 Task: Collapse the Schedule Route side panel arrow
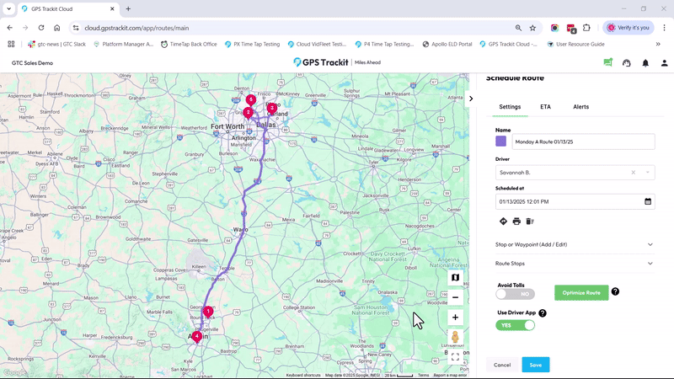tap(471, 99)
